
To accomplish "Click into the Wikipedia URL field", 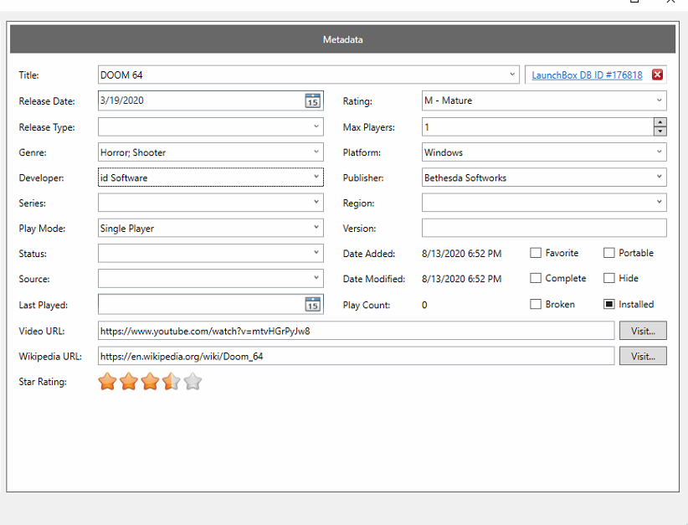I will [356, 356].
